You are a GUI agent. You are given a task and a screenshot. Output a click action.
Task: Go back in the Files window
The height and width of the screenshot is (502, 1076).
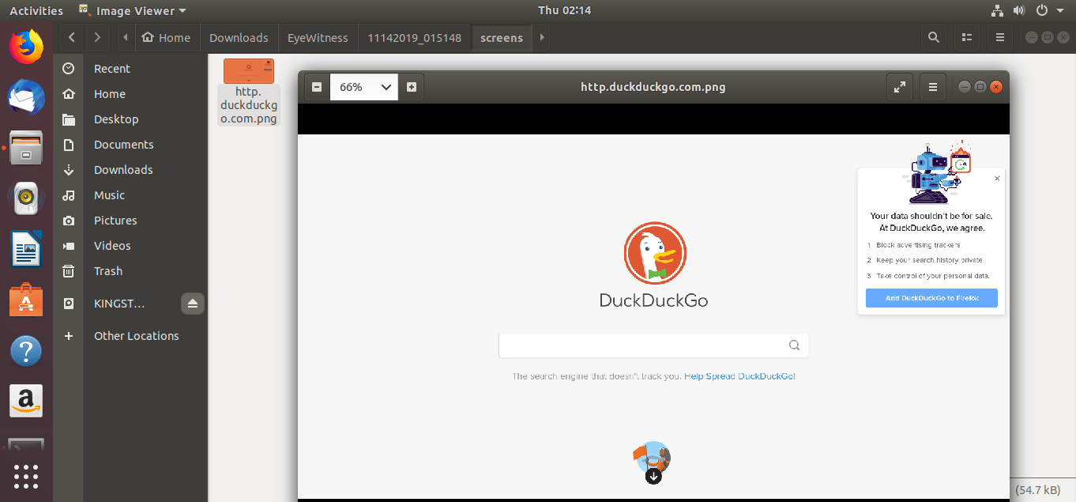[72, 37]
